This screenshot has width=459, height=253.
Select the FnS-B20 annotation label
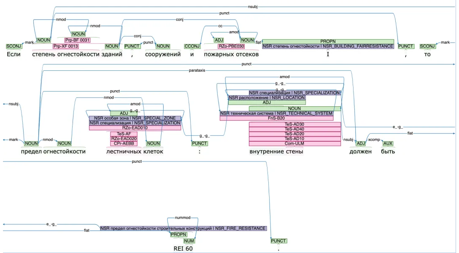click(x=276, y=118)
